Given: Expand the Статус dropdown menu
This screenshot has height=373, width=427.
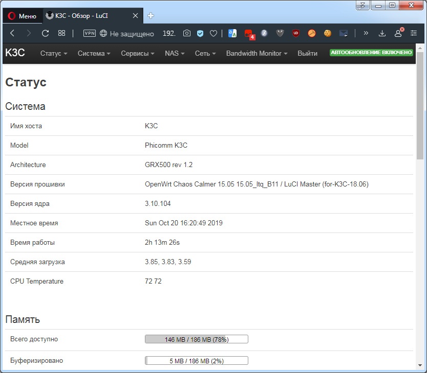Looking at the screenshot, I should coord(53,53).
